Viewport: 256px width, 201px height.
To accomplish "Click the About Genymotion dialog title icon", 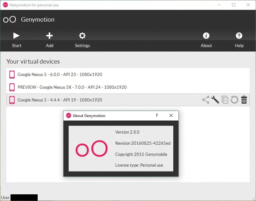I will click(x=69, y=115).
